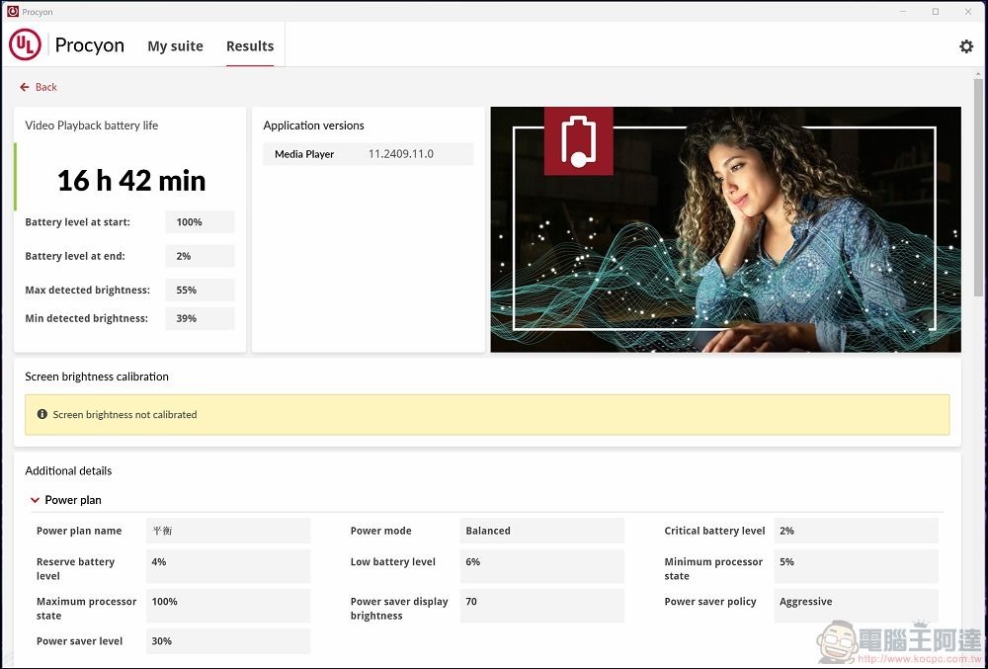Viewport: 988px width, 669px height.
Task: Click the Procyon wordmark in the header
Action: 90,45
